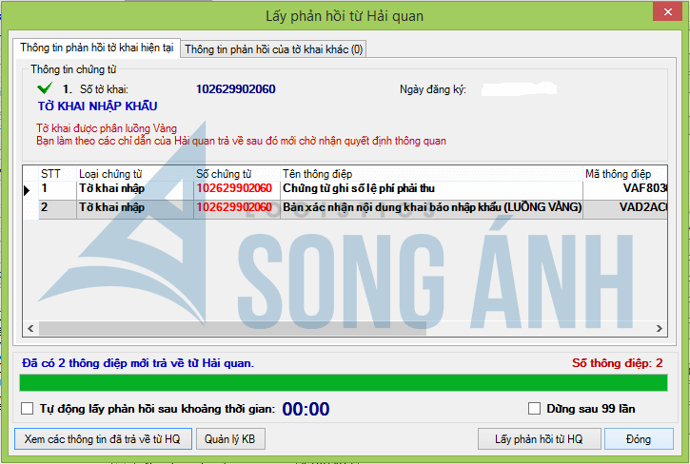Click the green checkmark icon beside Số tờ khai
Viewport: 690px width, 464px height.
pyautogui.click(x=44, y=88)
